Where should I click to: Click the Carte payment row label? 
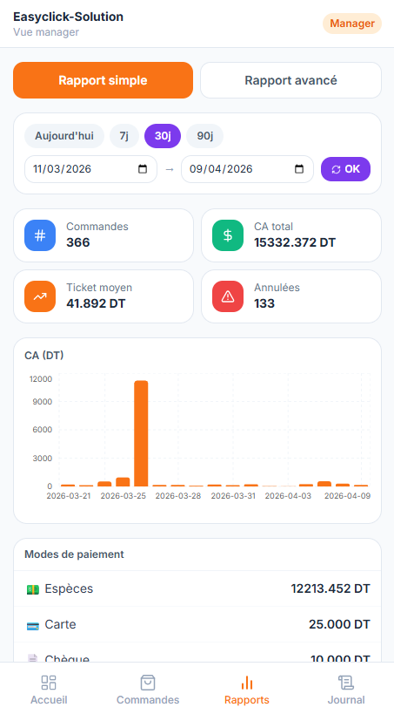(x=60, y=624)
